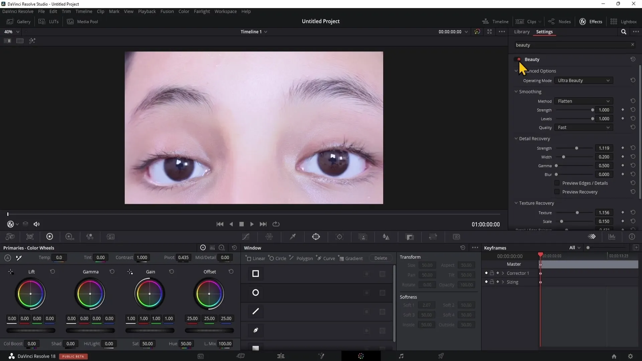The width and height of the screenshot is (642, 361).
Task: Toggle Beauty effect enable dot
Action: [519, 58]
